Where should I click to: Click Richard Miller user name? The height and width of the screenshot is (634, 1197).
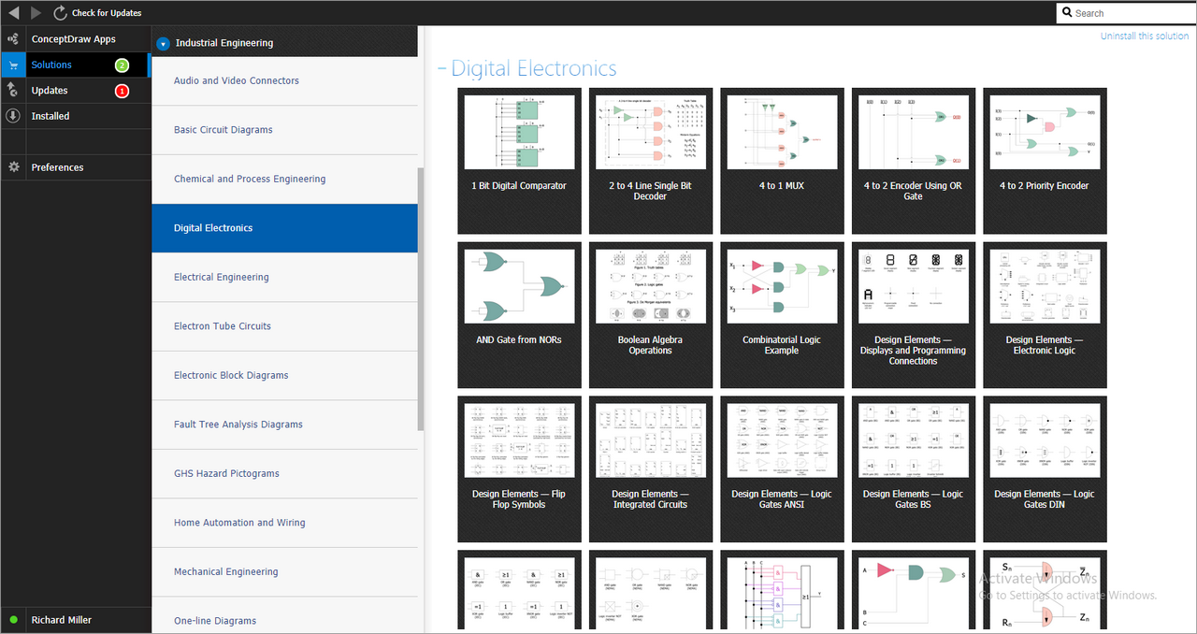click(x=62, y=620)
